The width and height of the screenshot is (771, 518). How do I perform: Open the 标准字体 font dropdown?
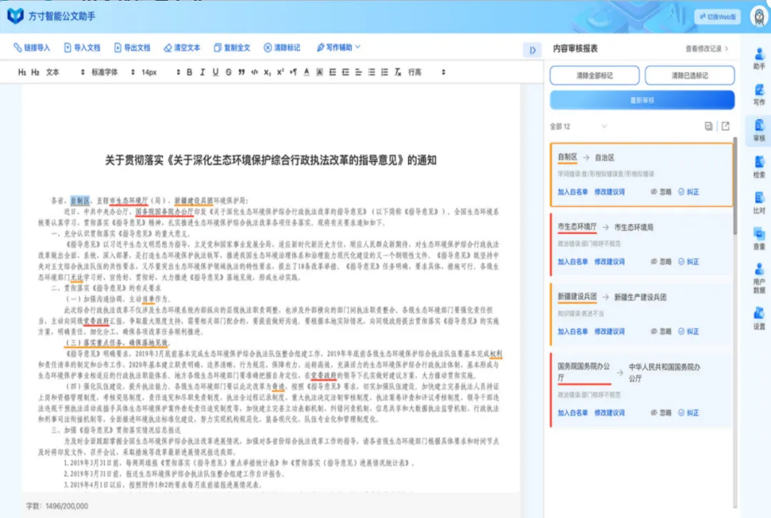click(x=113, y=72)
